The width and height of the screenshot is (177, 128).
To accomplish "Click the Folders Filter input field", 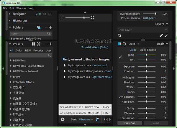I will 31,34.
